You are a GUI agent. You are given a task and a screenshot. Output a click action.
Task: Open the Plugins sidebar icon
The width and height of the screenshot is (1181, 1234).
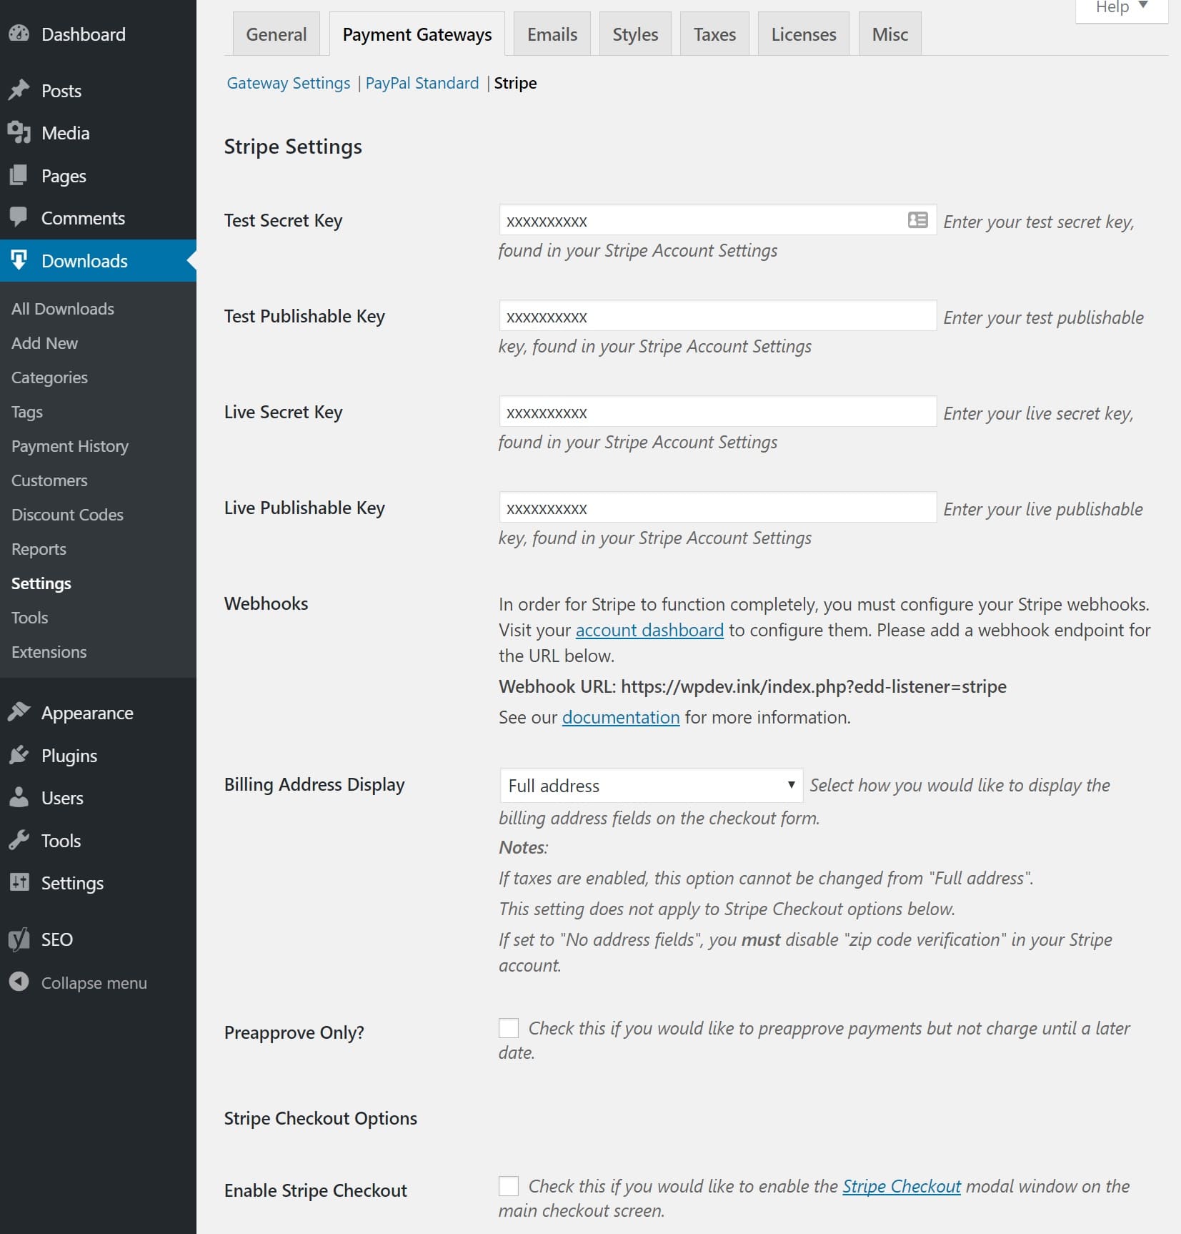tap(19, 755)
